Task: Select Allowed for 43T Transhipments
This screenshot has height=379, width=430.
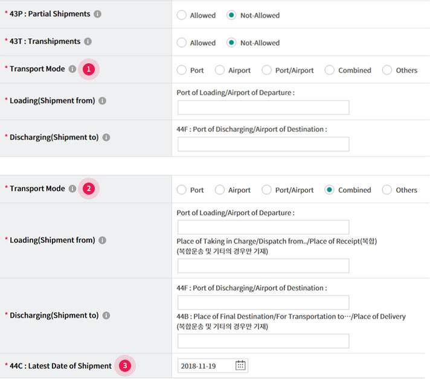Action: pos(182,43)
